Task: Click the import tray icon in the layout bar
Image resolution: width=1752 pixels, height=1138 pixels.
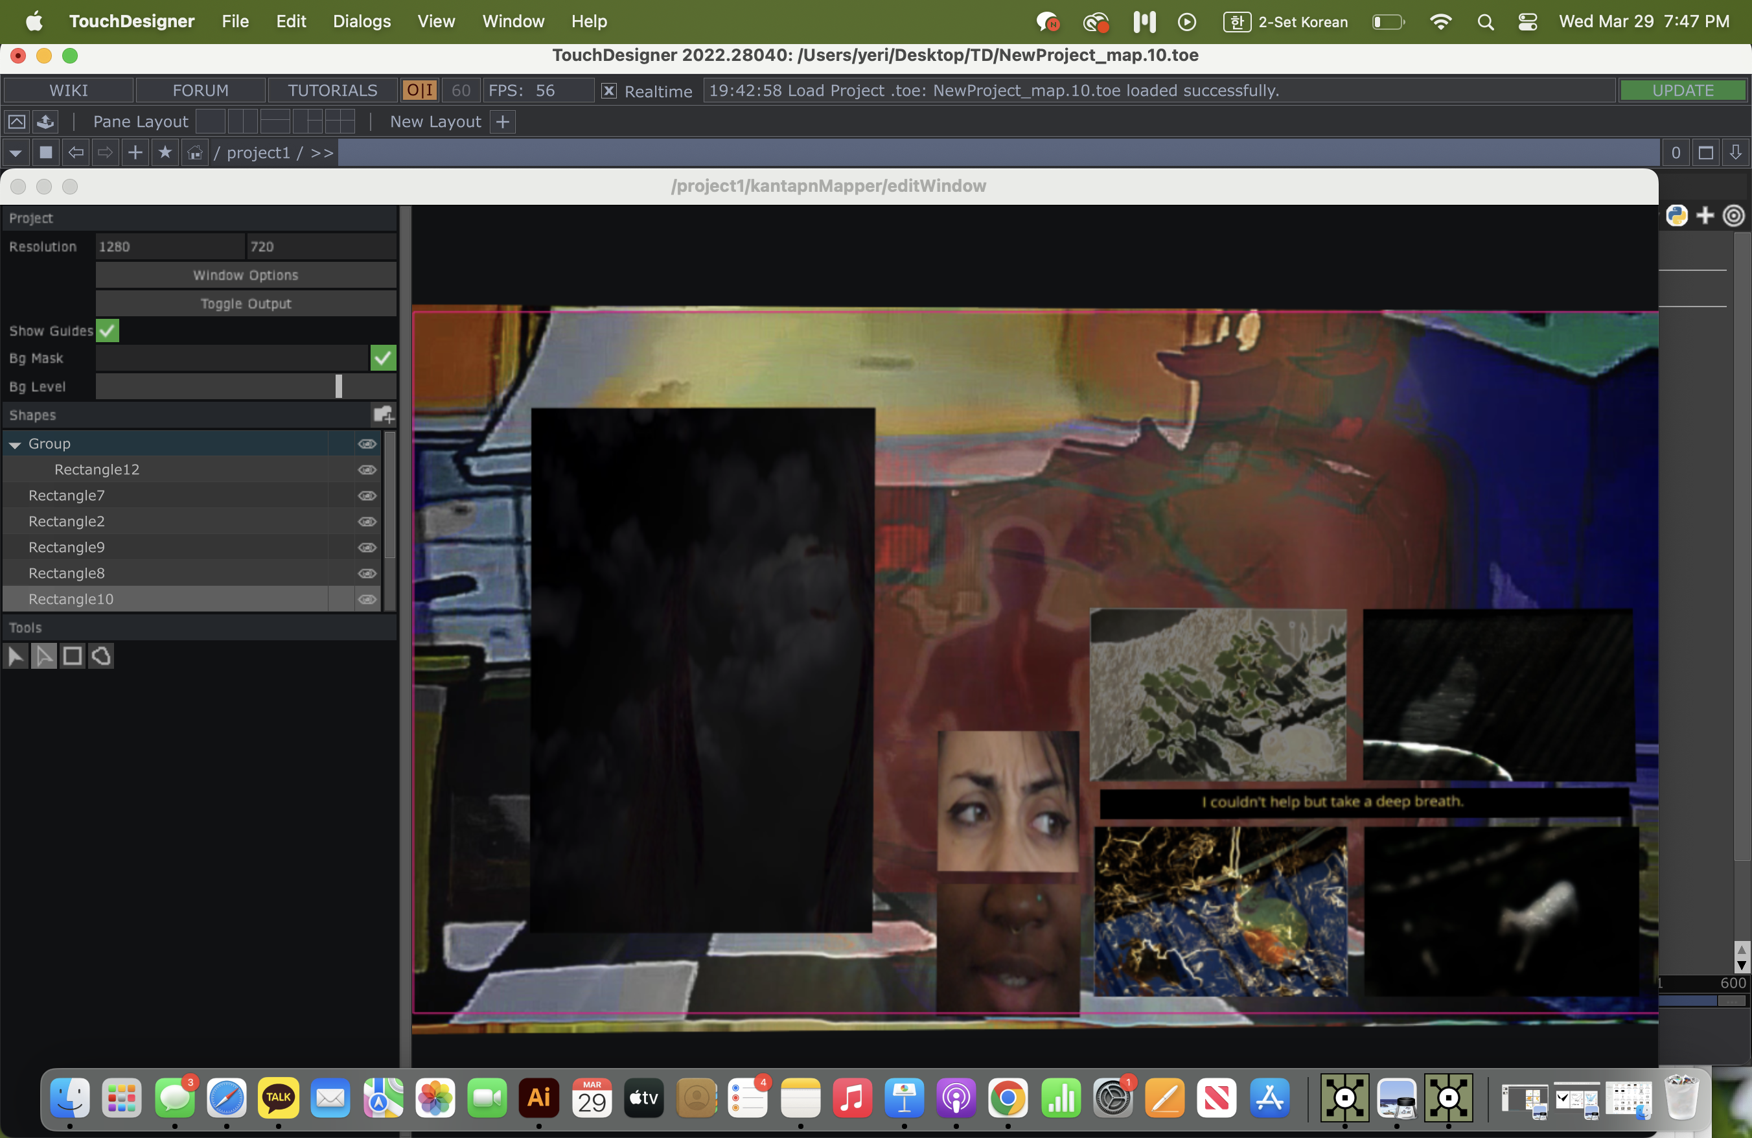Action: pos(45,121)
